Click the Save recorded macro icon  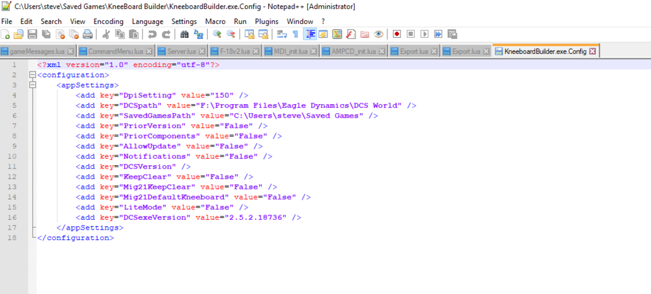click(452, 34)
